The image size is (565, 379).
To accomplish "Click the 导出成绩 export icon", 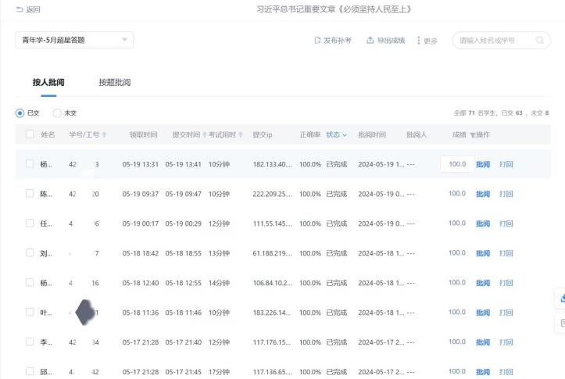I will (x=370, y=41).
